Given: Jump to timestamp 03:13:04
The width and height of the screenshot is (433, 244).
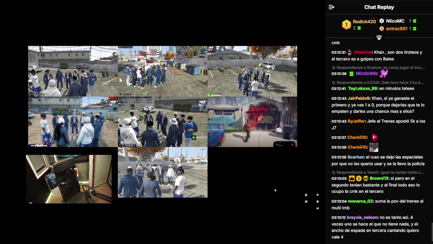Looking at the screenshot, I should (x=339, y=201).
